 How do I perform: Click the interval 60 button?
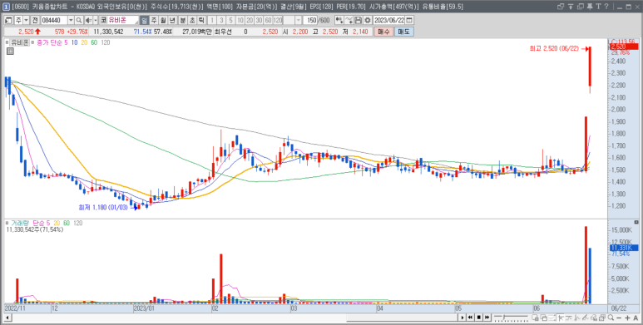[268, 20]
